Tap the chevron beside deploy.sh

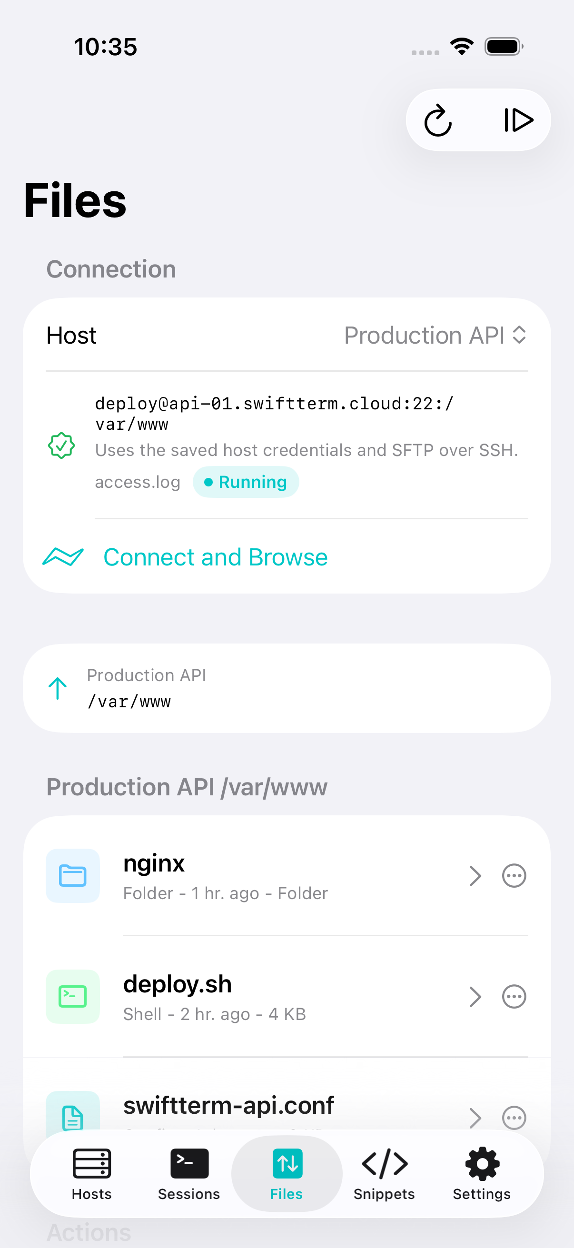point(475,997)
